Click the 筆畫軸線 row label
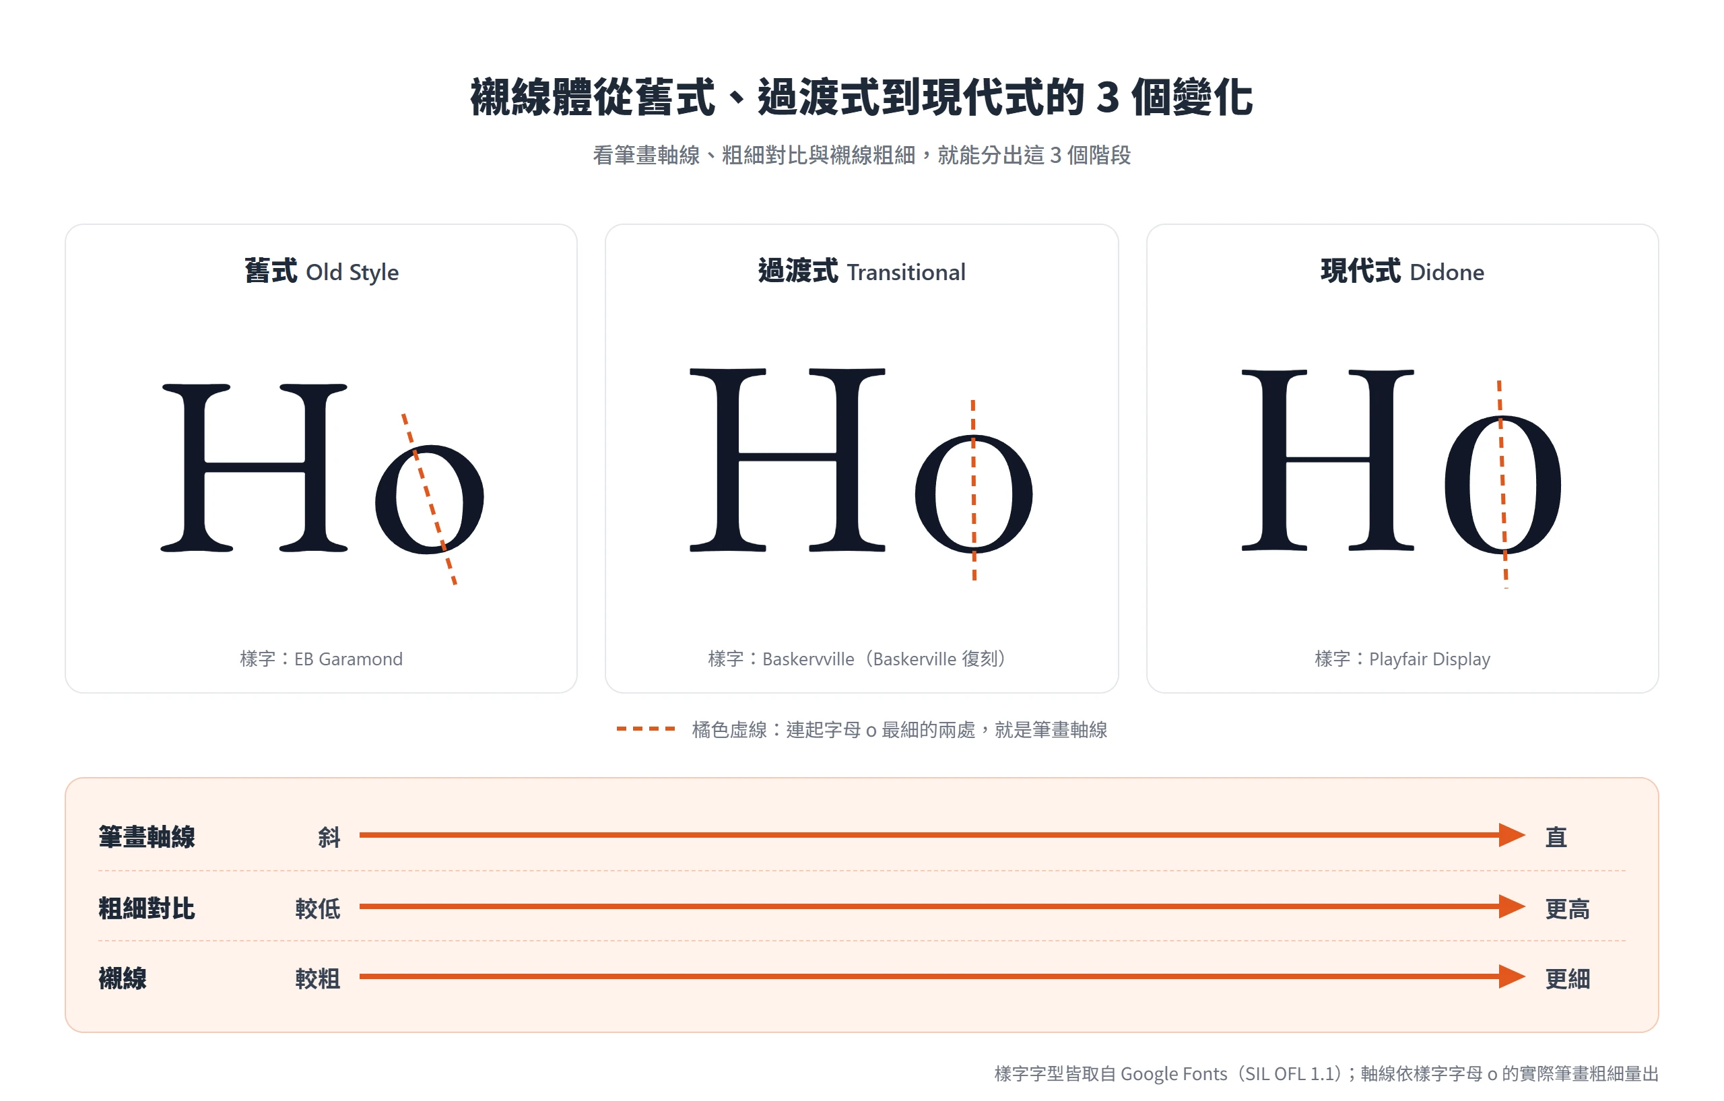This screenshot has height=1101, width=1724. (x=147, y=836)
